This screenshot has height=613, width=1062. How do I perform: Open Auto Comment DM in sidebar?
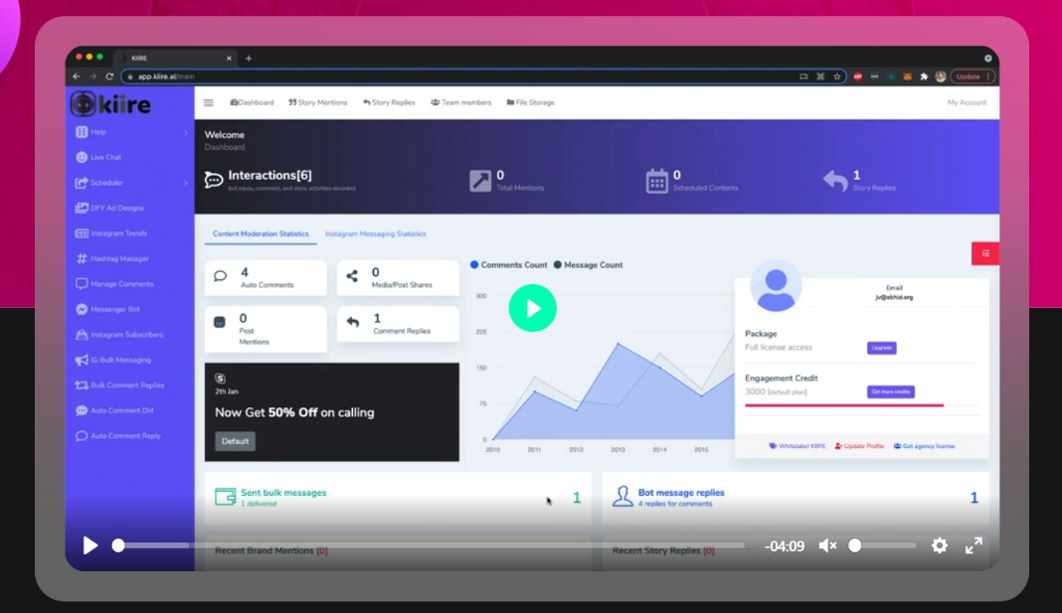coord(114,410)
